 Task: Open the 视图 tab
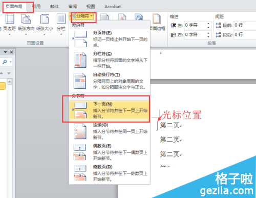(91, 7)
